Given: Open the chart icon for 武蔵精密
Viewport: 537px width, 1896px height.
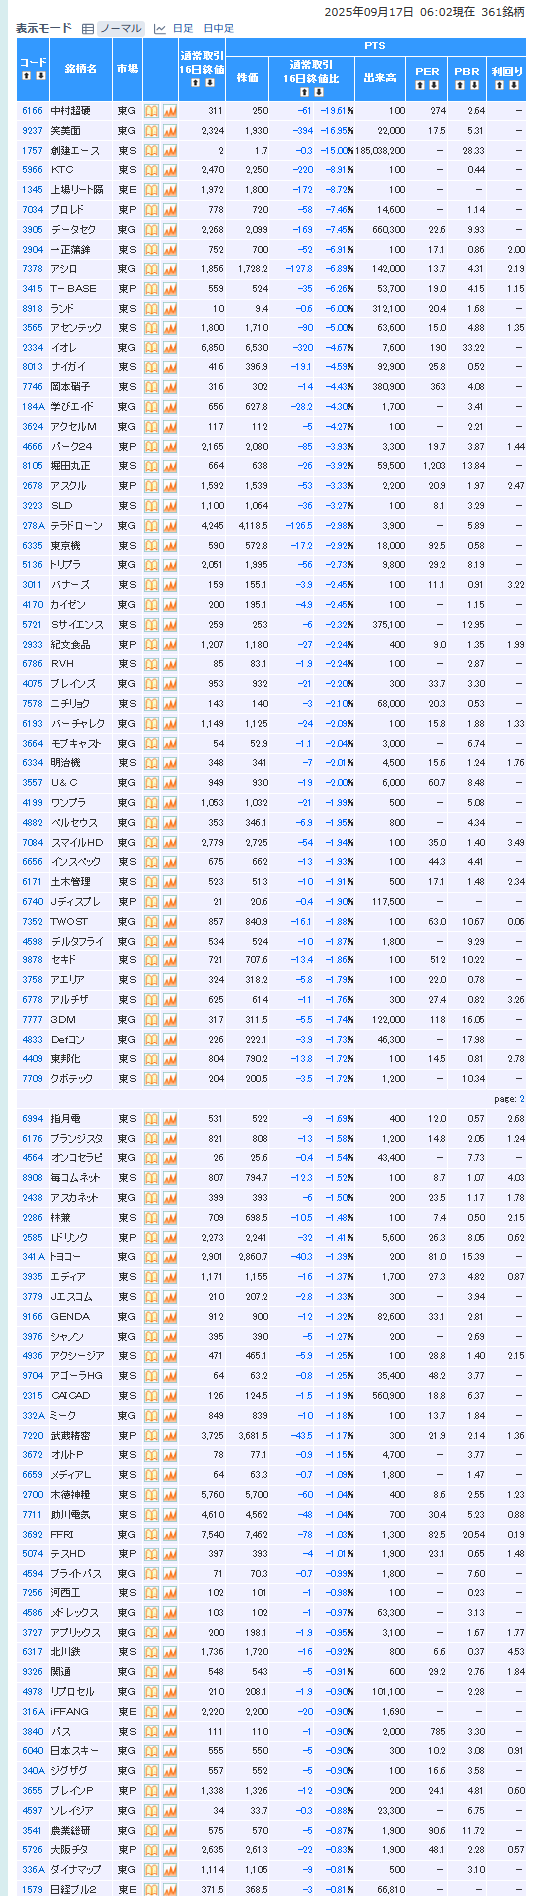Looking at the screenshot, I should (169, 1436).
